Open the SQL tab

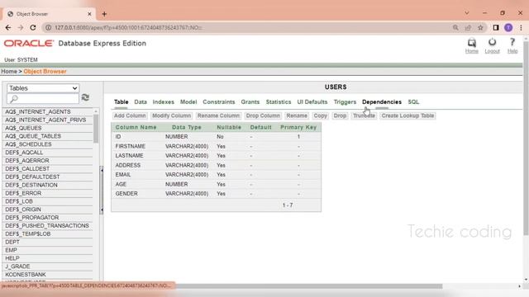click(413, 102)
